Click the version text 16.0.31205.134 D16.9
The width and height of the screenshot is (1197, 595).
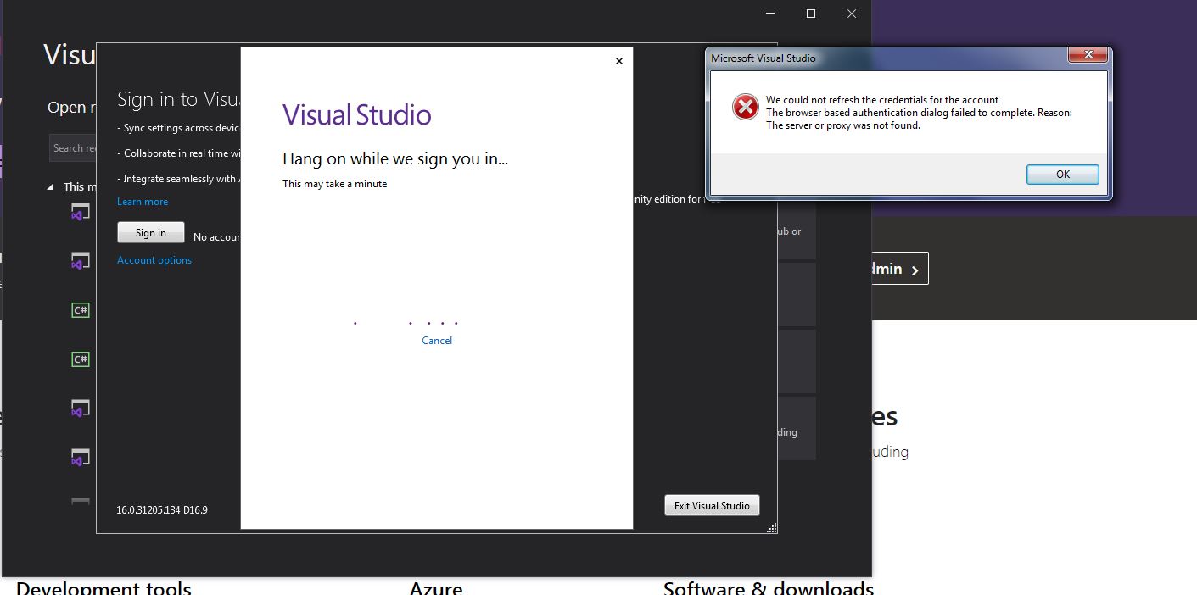click(162, 510)
